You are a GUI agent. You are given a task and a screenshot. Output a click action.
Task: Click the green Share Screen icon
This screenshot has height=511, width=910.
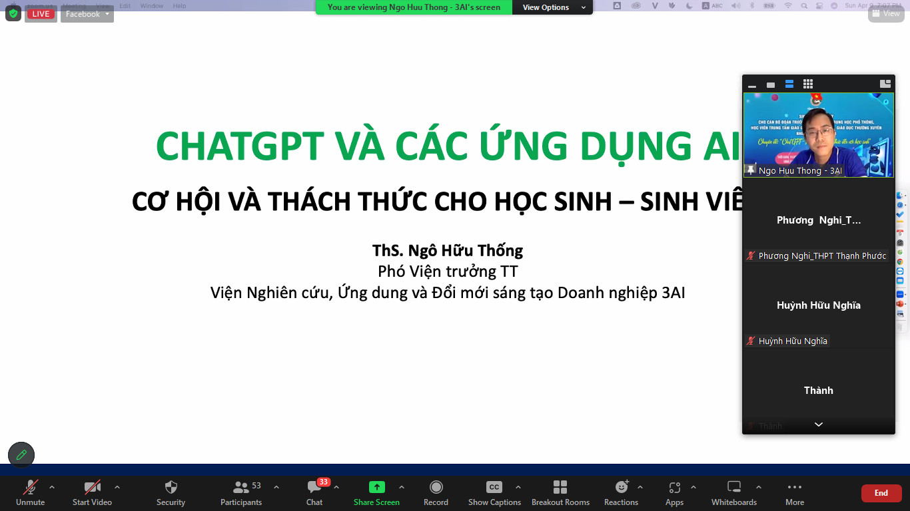376,487
